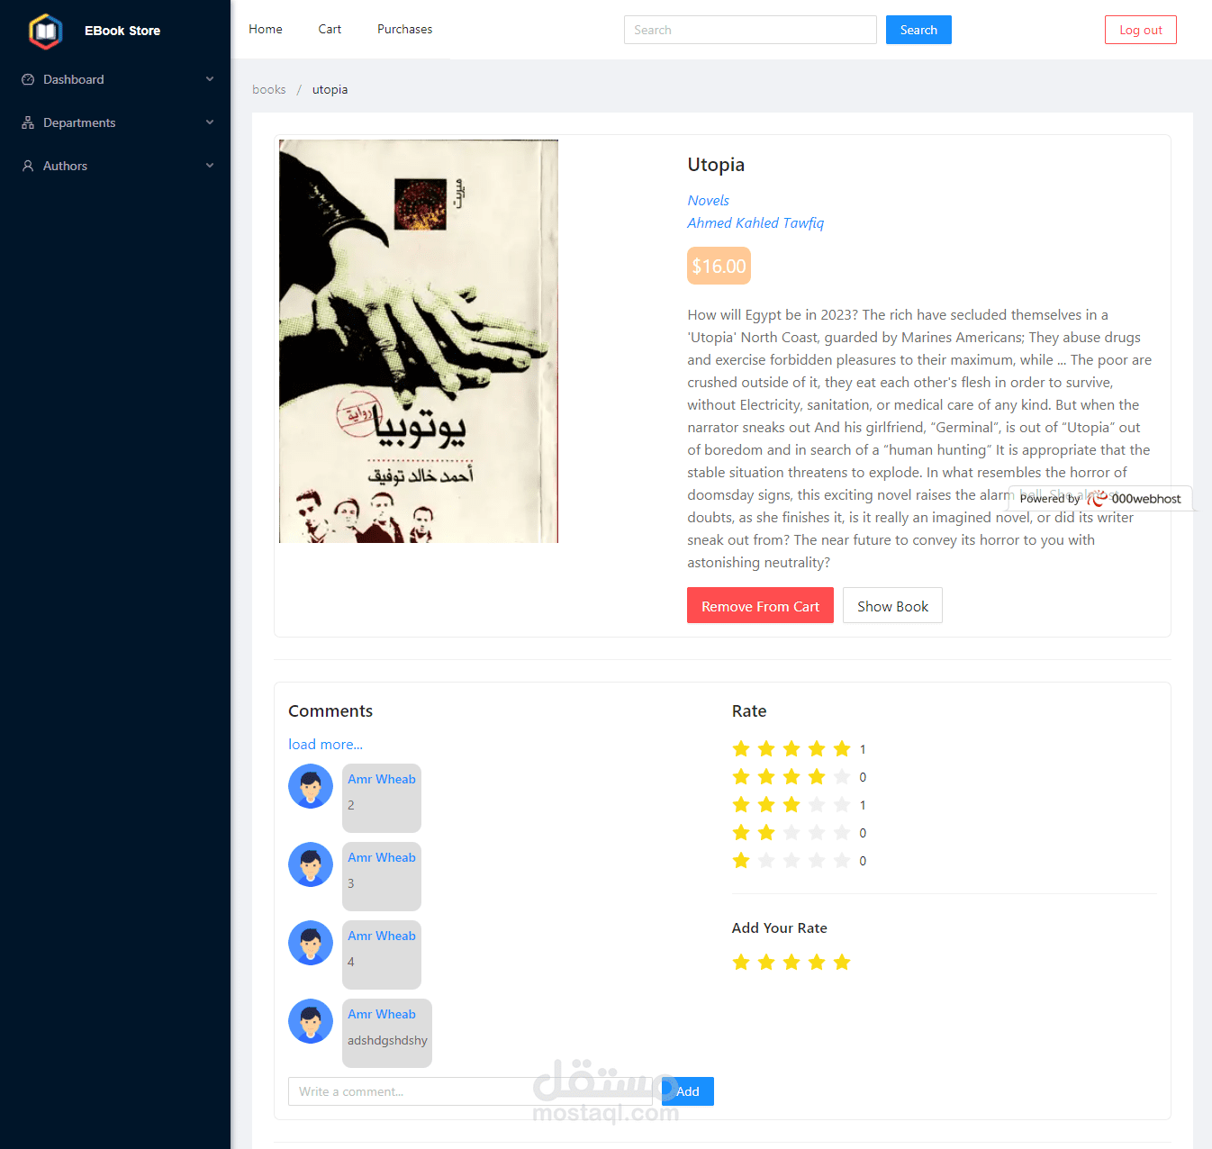
Task: Click the Authors person icon in sidebar
Action: (x=28, y=166)
